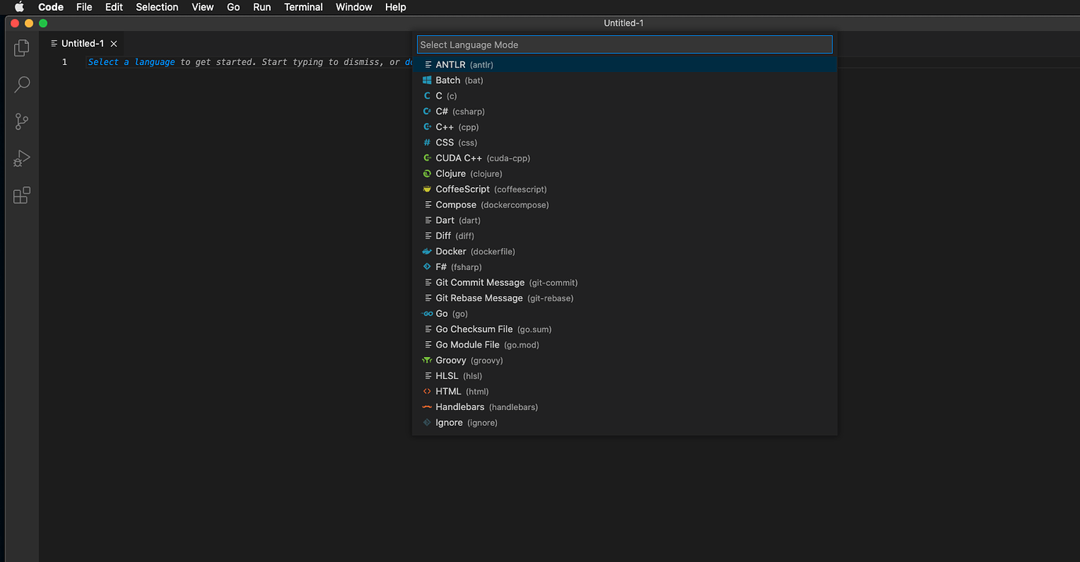Image resolution: width=1080 pixels, height=562 pixels.
Task: Click the CUDA C++ green icon
Action: (x=427, y=158)
